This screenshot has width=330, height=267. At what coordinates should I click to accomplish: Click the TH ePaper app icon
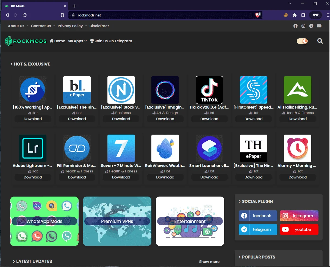click(254, 148)
